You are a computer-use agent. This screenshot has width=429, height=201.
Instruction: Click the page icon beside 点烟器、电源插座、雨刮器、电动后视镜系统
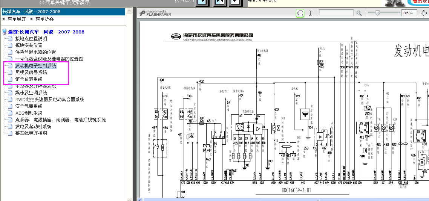(10, 120)
